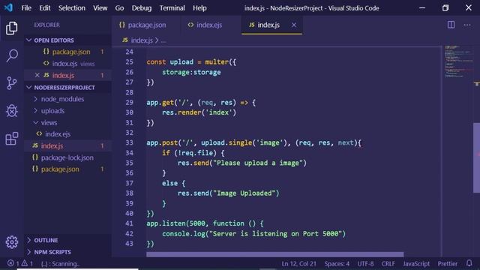Image resolution: width=480 pixels, height=270 pixels.
Task: Open the Debug menu
Action: coord(142,8)
